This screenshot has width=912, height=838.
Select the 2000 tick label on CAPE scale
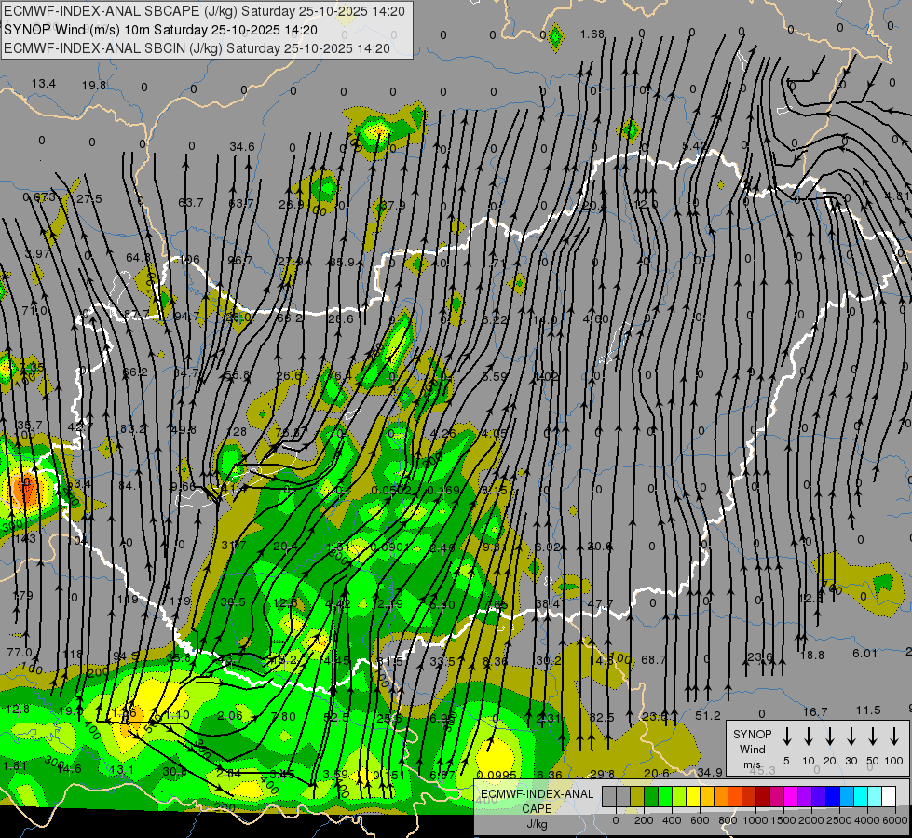pyautogui.click(x=811, y=820)
